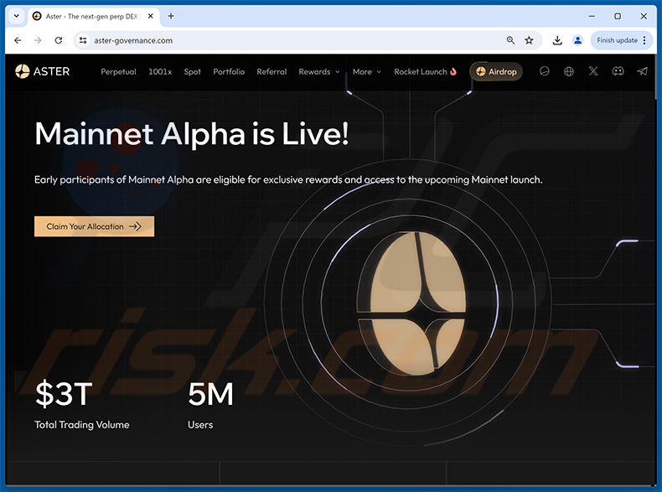Screen dimensions: 662x492
Task: Close the Aster browser tab
Action: click(x=150, y=16)
